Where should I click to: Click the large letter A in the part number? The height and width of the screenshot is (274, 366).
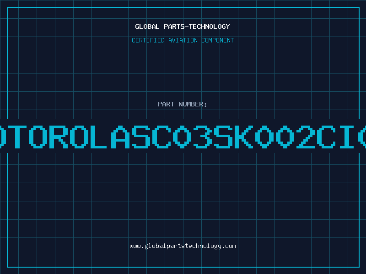120,137
